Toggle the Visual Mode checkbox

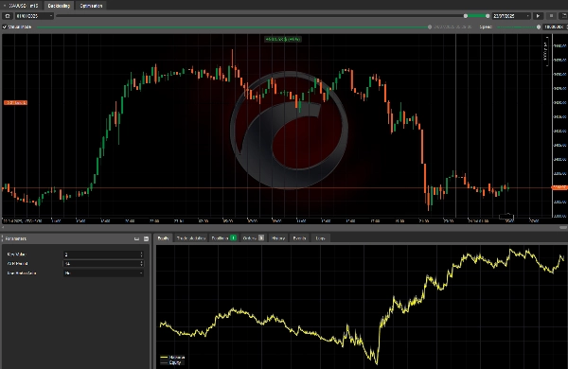tap(5, 26)
